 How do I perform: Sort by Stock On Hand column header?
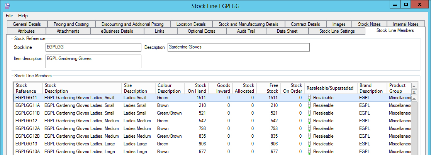(x=197, y=88)
